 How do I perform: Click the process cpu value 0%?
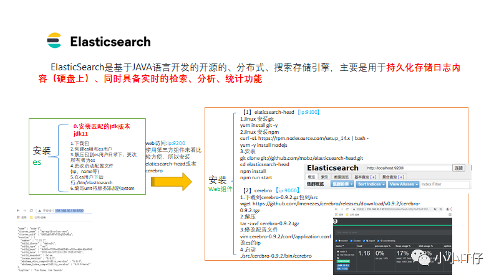tap(380, 253)
